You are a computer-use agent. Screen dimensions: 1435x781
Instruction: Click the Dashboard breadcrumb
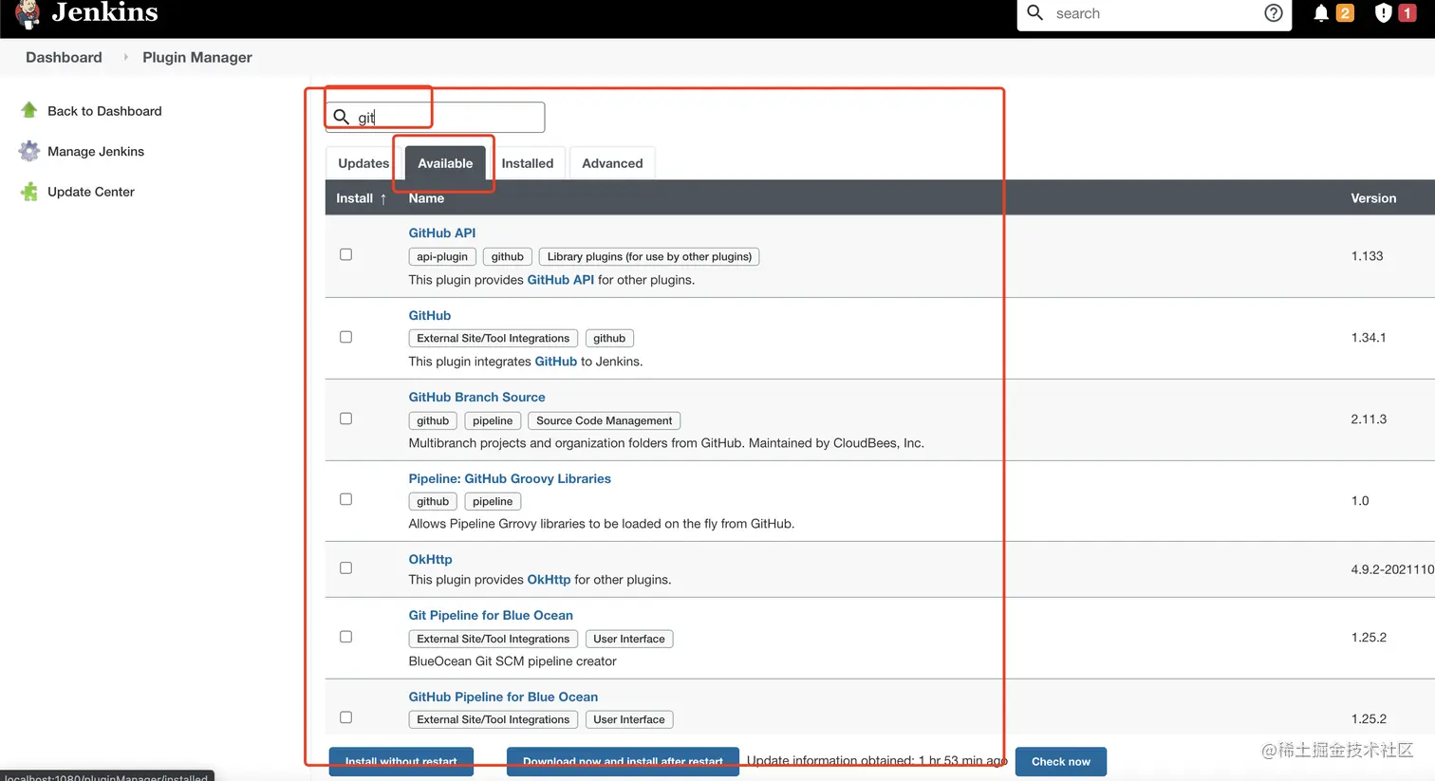pyautogui.click(x=64, y=57)
